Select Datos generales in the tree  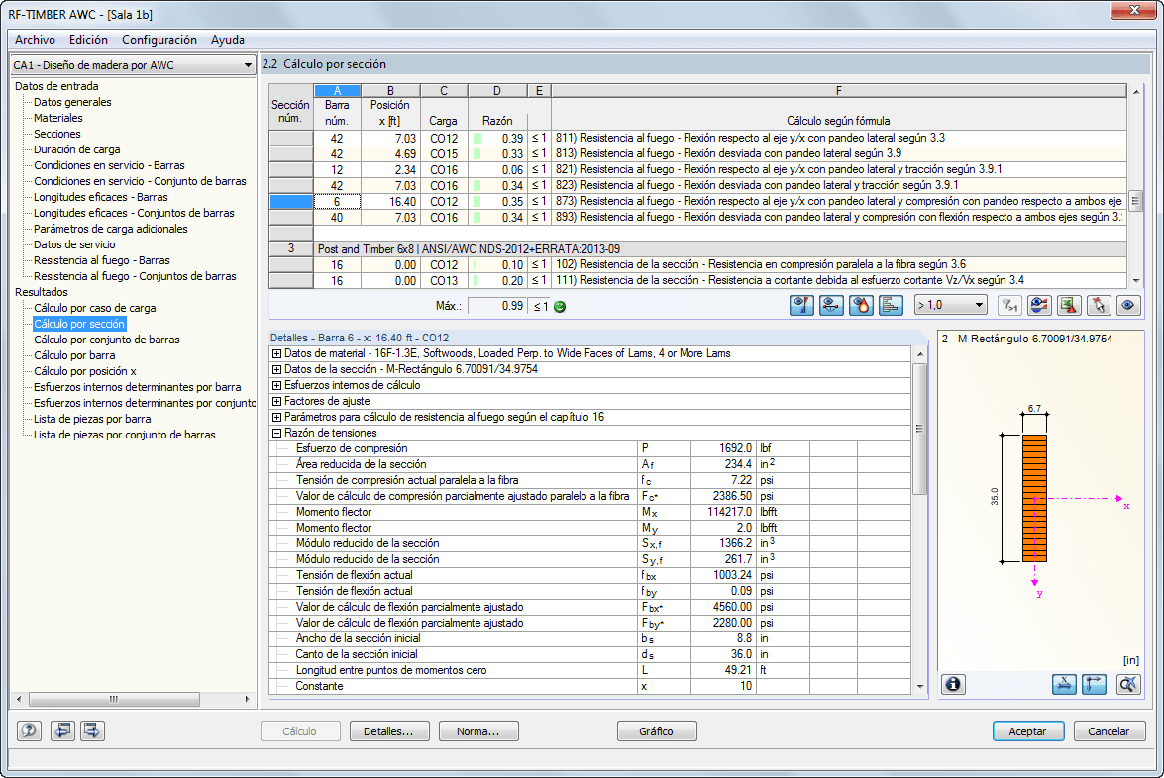click(72, 102)
